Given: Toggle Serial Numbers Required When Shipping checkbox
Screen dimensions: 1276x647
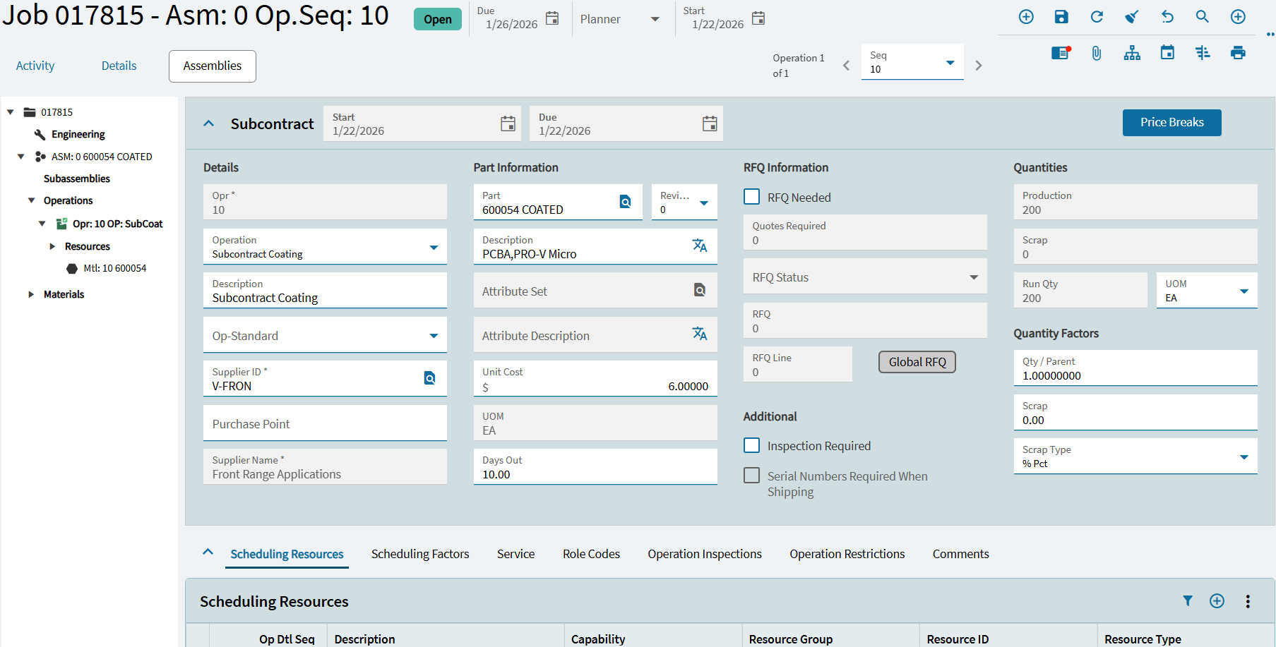Looking at the screenshot, I should [752, 476].
